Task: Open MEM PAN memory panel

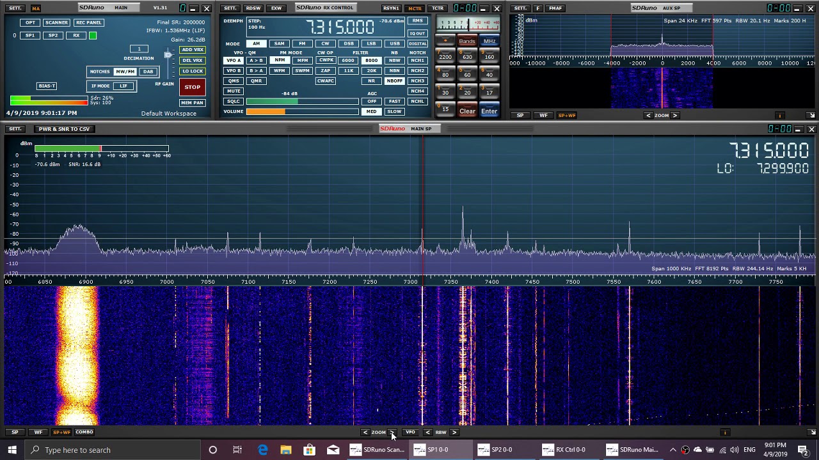Action: pos(192,102)
